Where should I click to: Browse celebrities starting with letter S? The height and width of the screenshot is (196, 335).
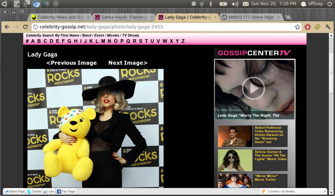pos(141,41)
